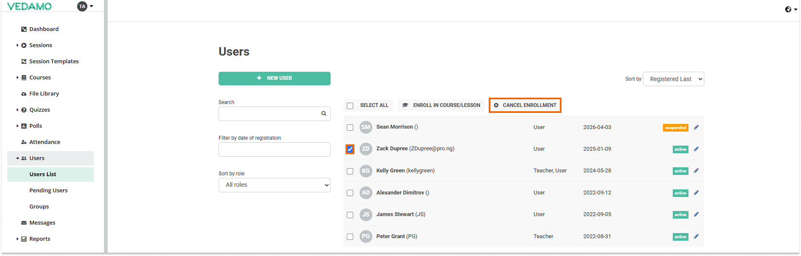Click the File Library cloud icon

point(24,94)
